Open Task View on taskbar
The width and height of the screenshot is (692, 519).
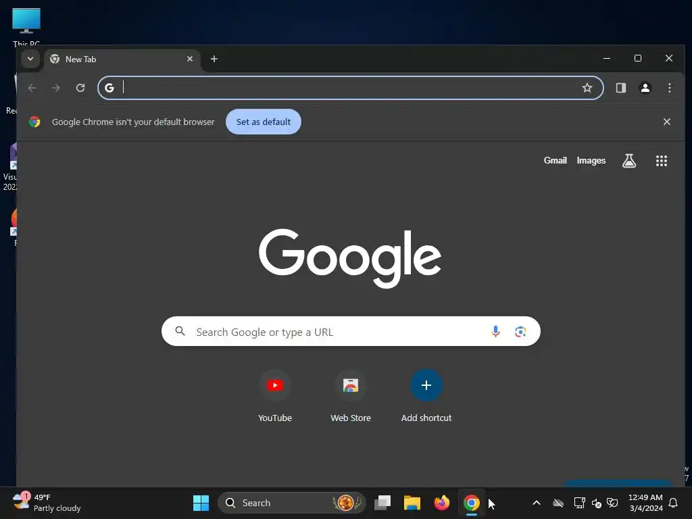382,503
